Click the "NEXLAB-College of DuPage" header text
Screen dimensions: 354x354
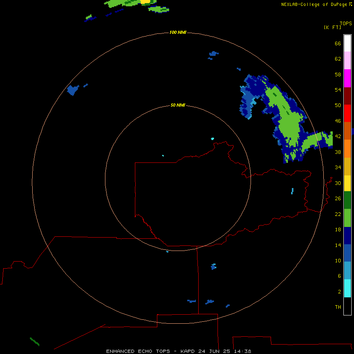[x=314, y=4]
